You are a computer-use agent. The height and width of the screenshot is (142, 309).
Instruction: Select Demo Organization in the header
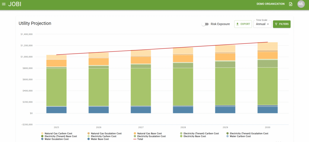pos(270,4)
